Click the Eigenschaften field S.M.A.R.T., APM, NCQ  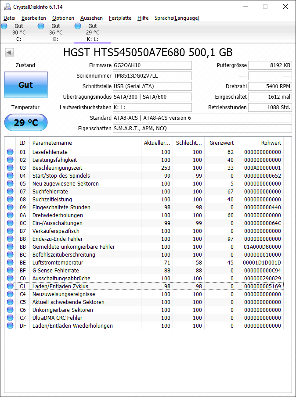(x=202, y=129)
